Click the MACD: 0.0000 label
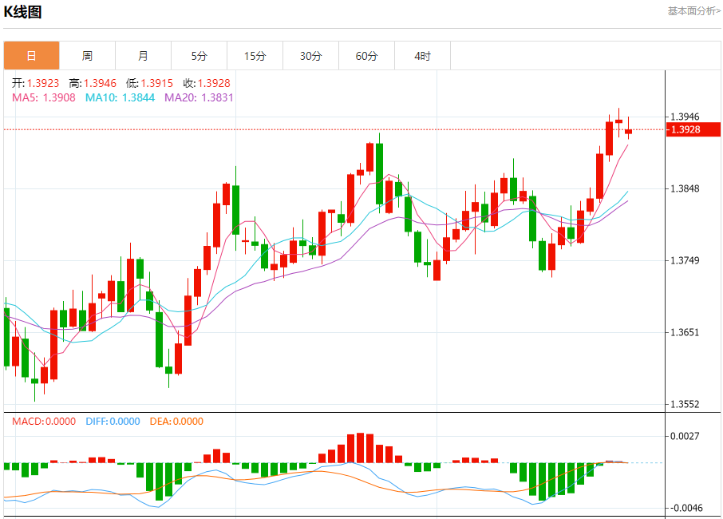This screenshot has height=519, width=723. (x=44, y=422)
